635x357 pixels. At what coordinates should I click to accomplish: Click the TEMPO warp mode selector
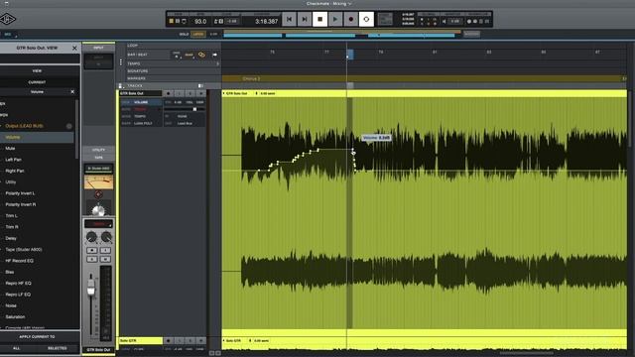tap(140, 116)
